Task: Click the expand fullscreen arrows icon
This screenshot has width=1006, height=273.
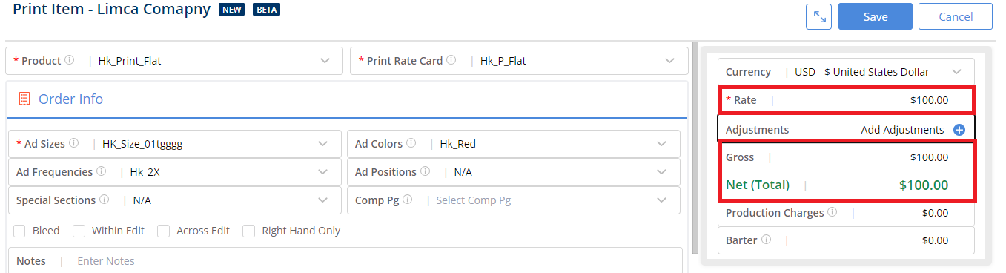Action: [x=818, y=16]
